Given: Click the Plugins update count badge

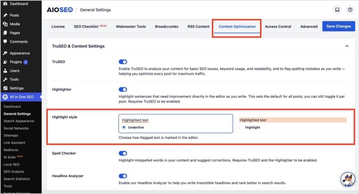Looking at the screenshot, I should (x=26, y=62).
